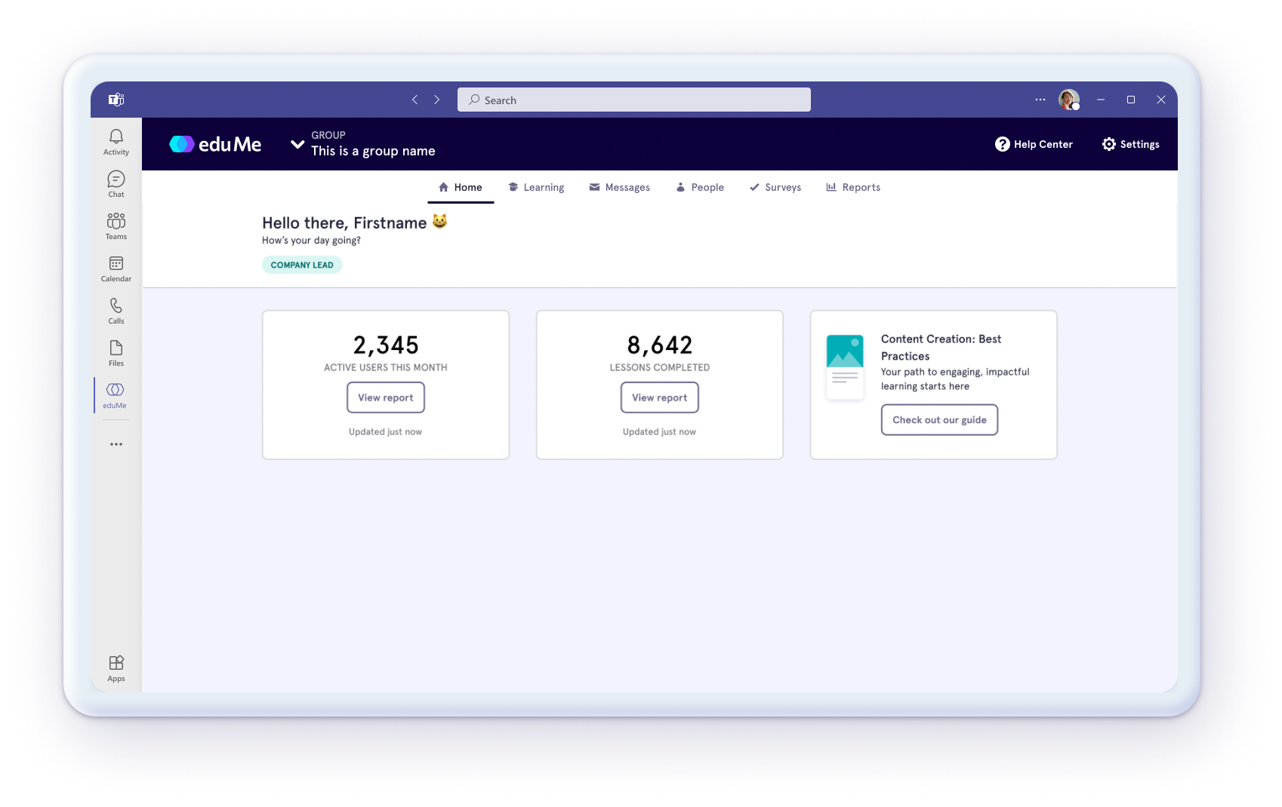Click the Microsoft Teams logo icon
Image resolution: width=1282 pixels, height=807 pixels.
(x=116, y=100)
